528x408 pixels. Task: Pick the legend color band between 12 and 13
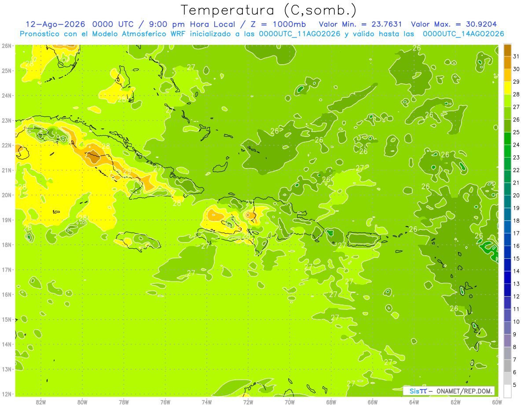pos(507,290)
